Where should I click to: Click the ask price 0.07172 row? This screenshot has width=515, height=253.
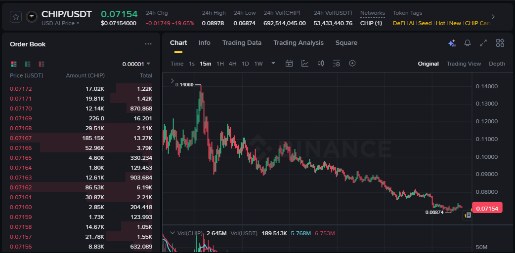pyautogui.click(x=81, y=88)
